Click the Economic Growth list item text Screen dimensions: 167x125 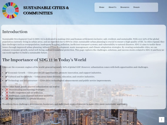[x=55, y=73]
